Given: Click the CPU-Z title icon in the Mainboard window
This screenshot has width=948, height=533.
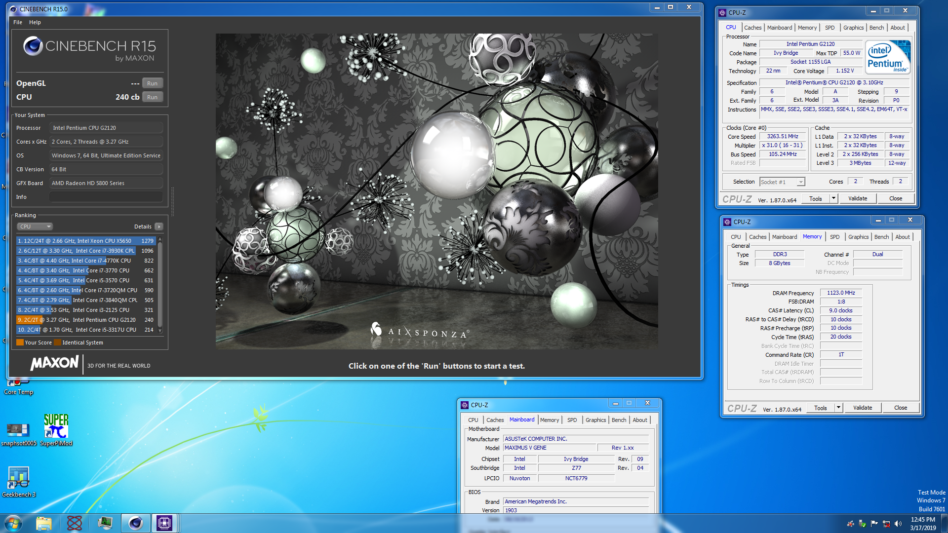Looking at the screenshot, I should click(x=464, y=405).
